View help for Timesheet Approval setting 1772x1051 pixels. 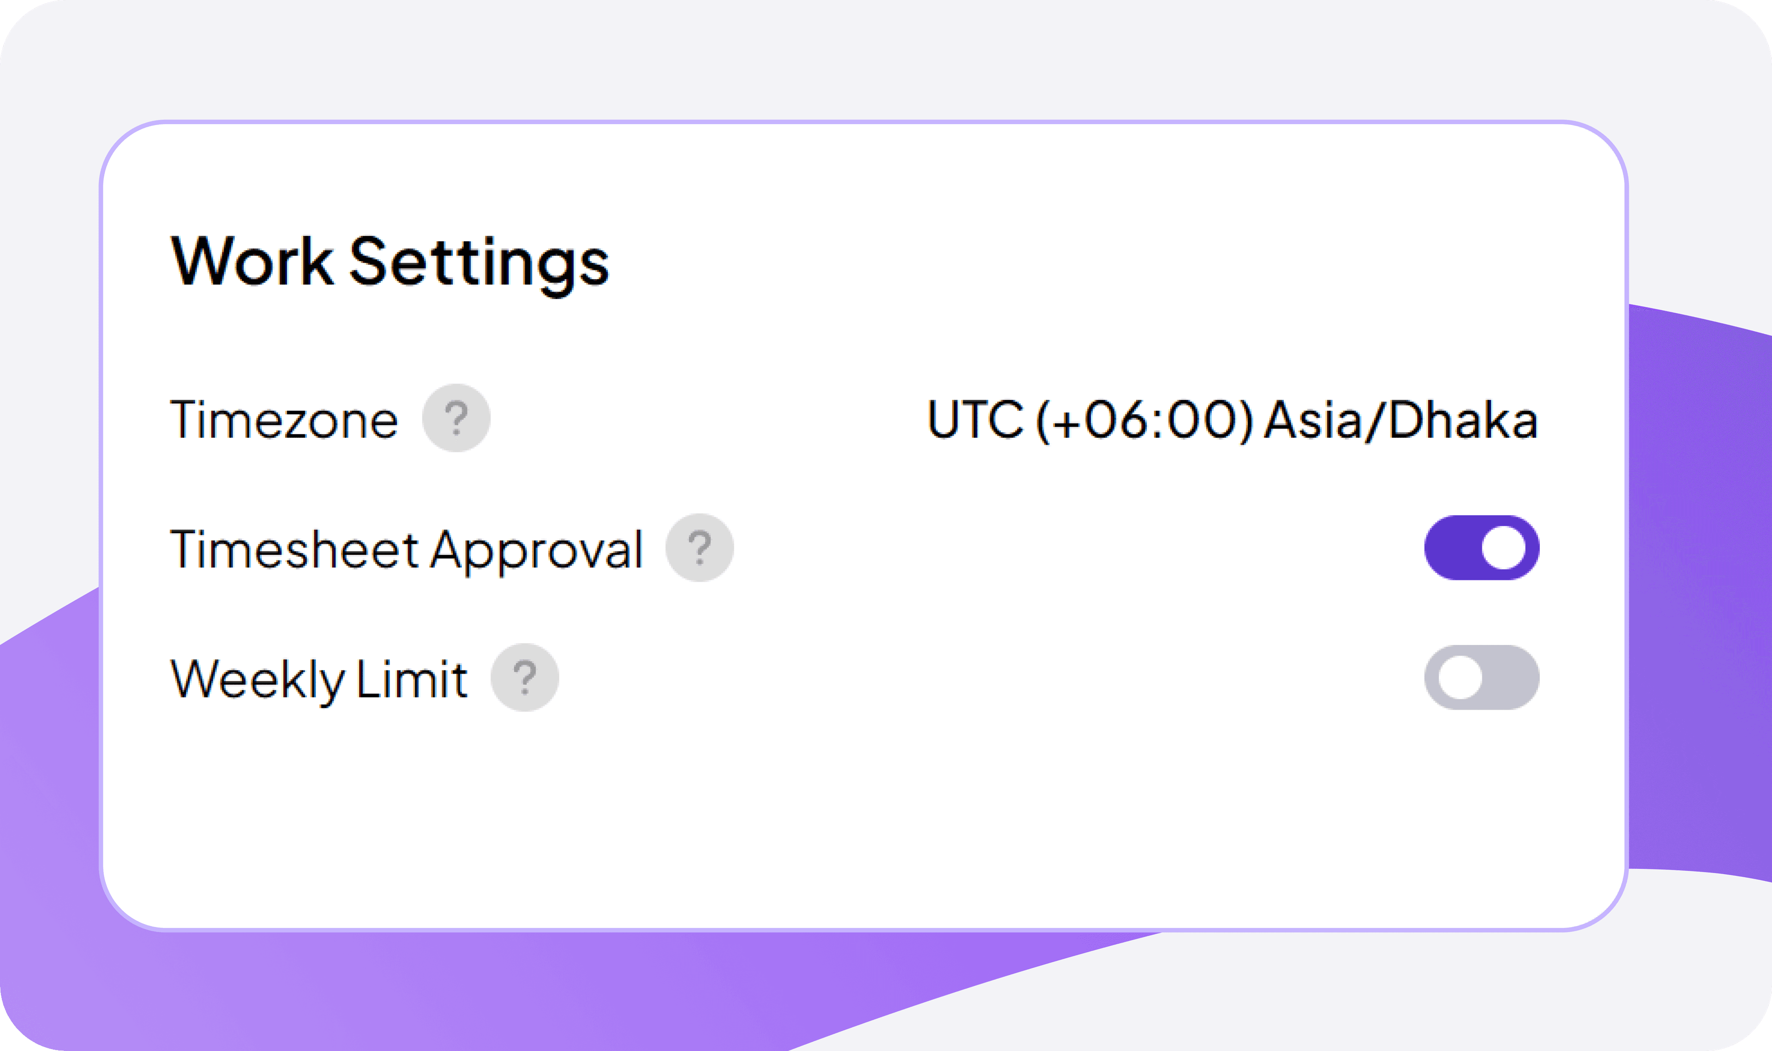[700, 547]
